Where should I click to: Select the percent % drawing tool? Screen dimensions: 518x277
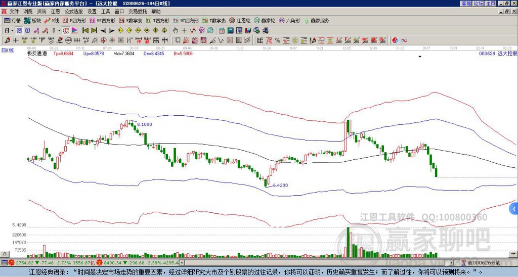click(278, 40)
